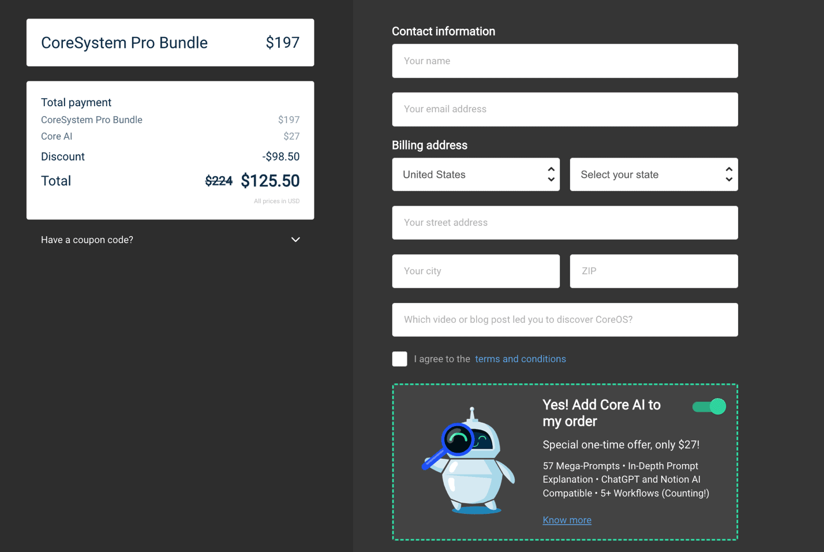This screenshot has width=824, height=552.
Task: Click the country selector up-down arrows
Action: pos(551,174)
